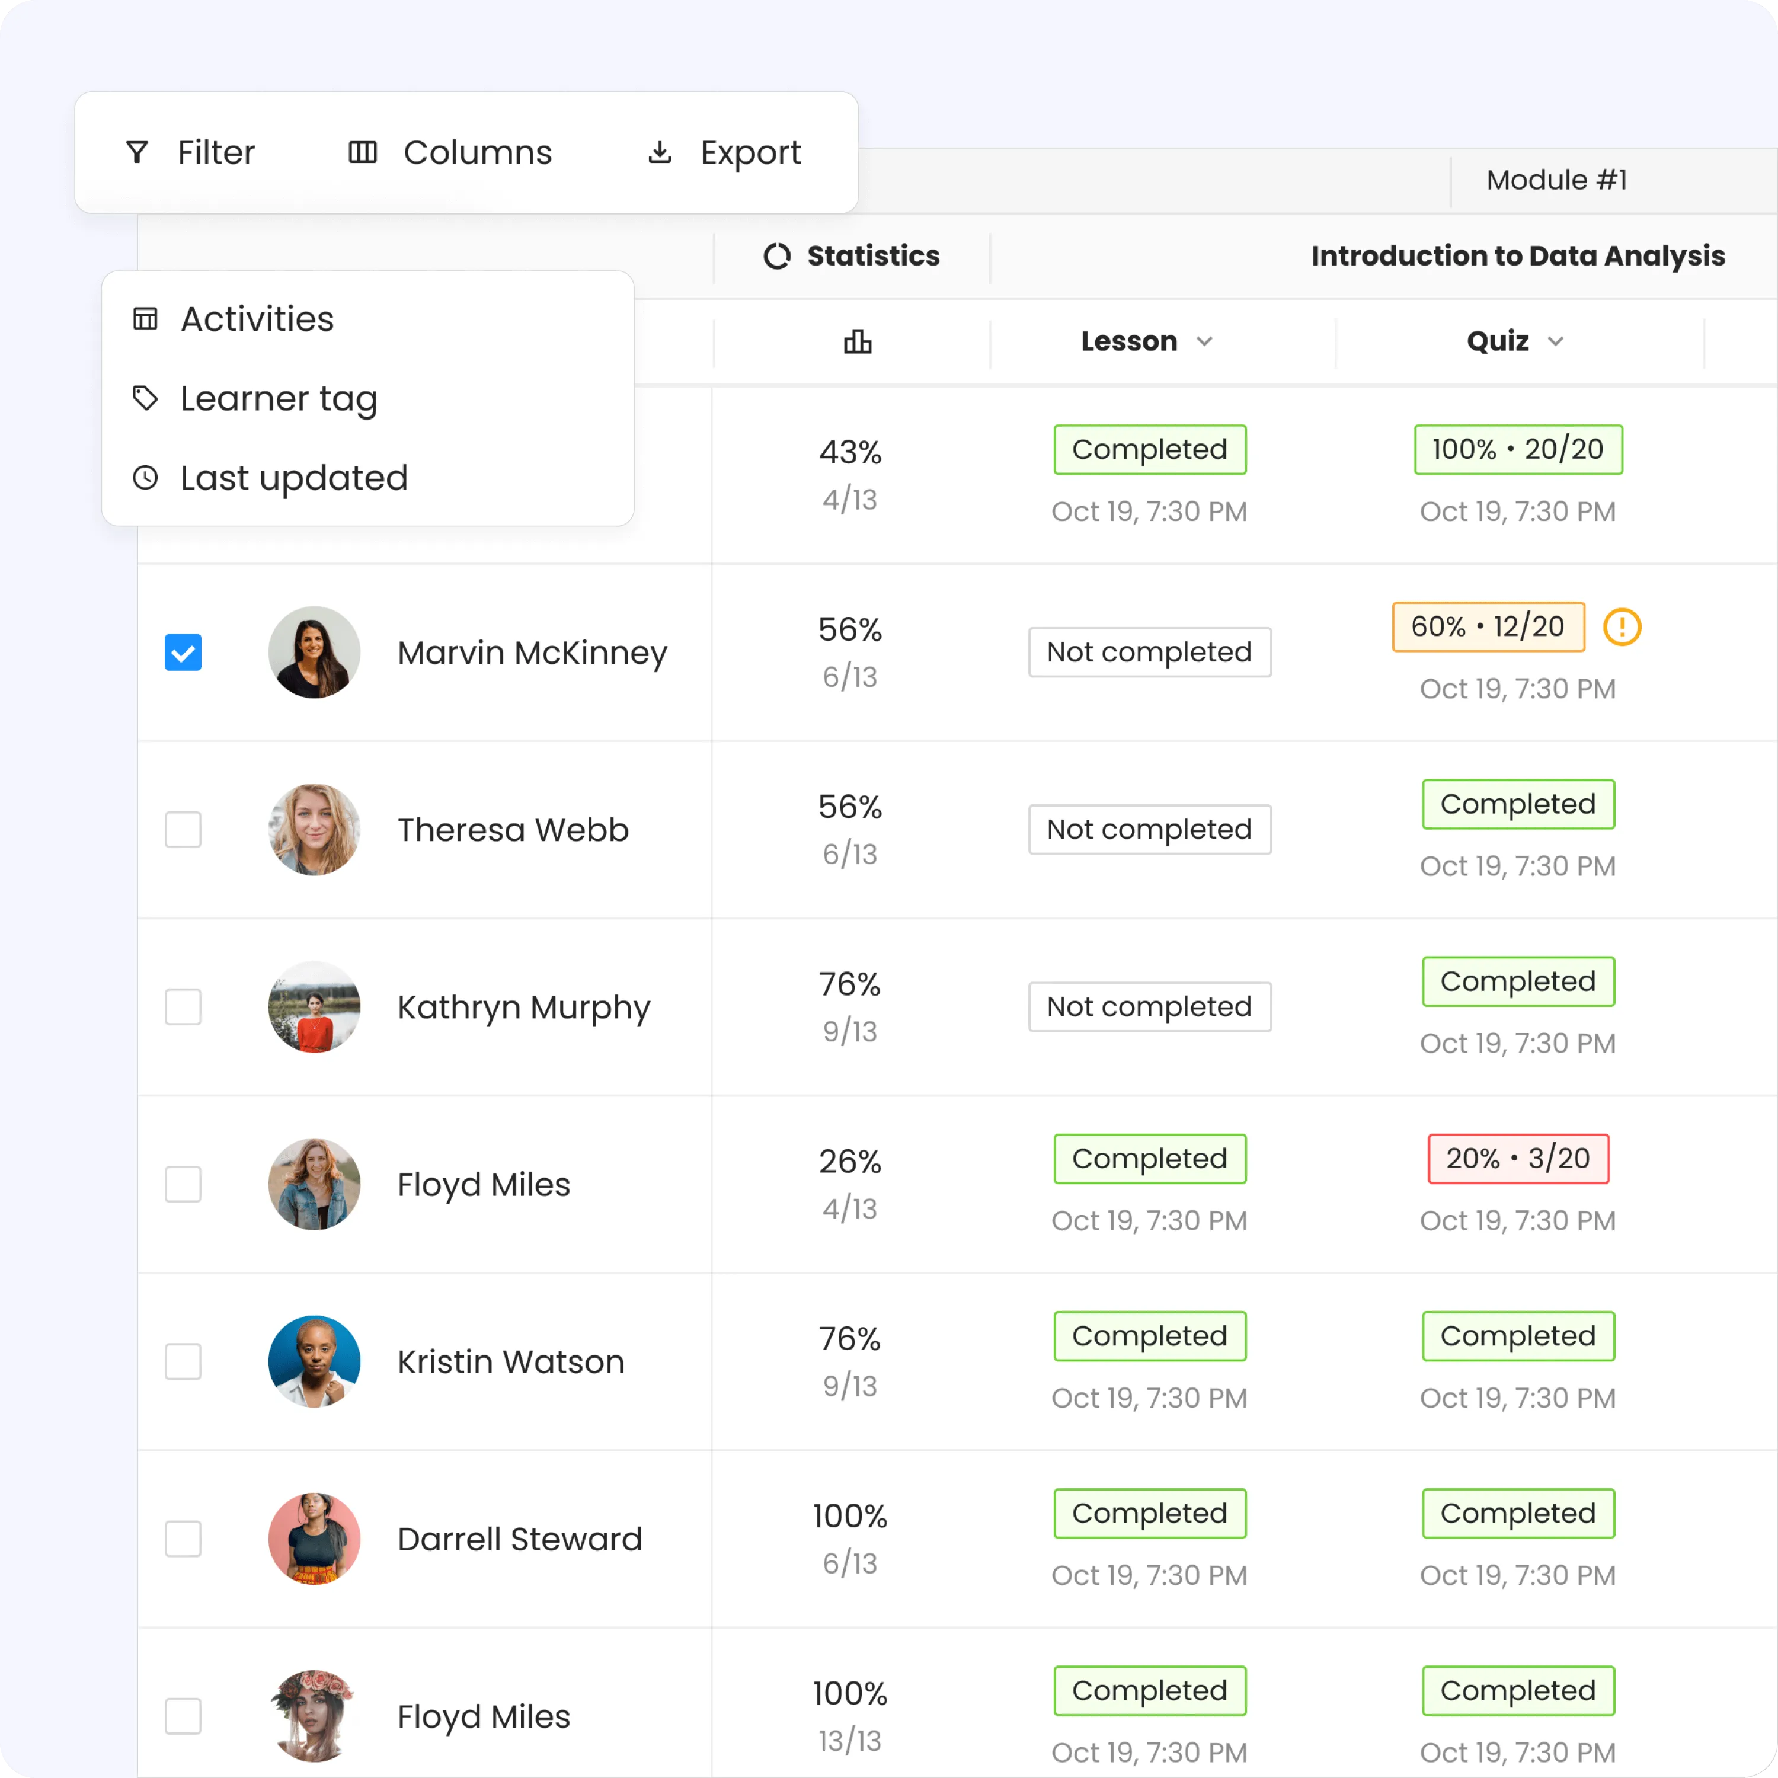
Task: Open Kathryn Murphy's avatar photo
Action: tap(314, 1007)
